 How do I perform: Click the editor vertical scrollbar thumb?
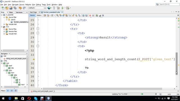tap(177, 64)
